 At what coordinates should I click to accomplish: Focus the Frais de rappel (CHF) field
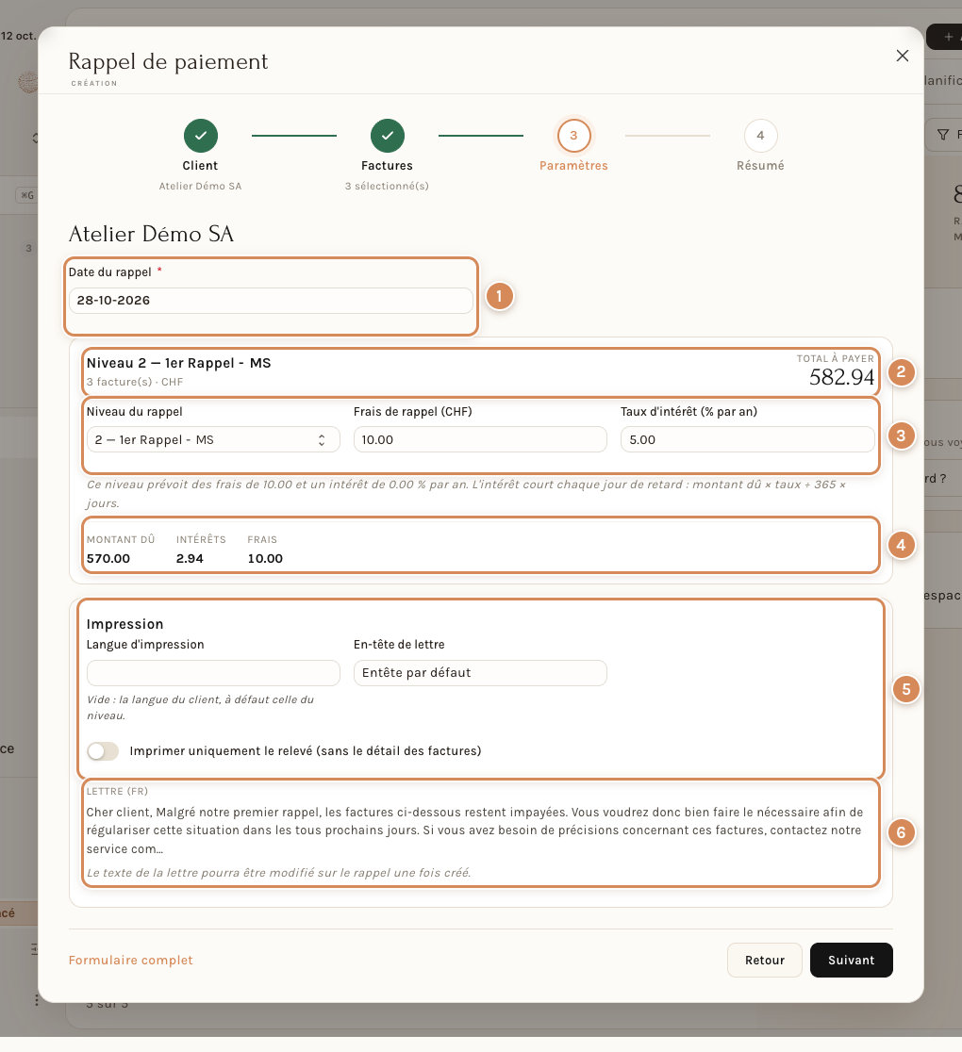480,440
